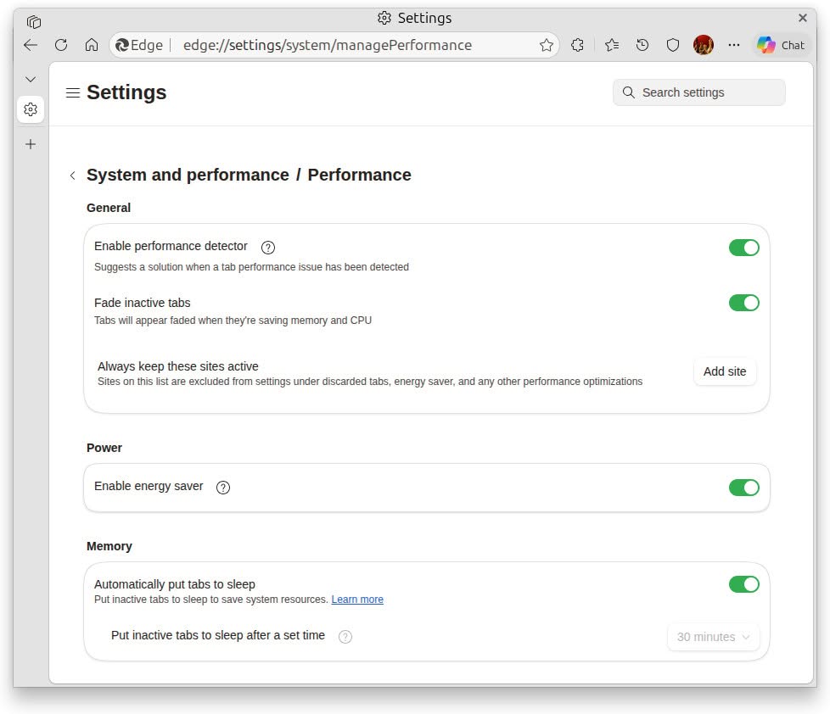The height and width of the screenshot is (714, 830).
Task: Reload the page with the refresh icon
Action: 61,45
